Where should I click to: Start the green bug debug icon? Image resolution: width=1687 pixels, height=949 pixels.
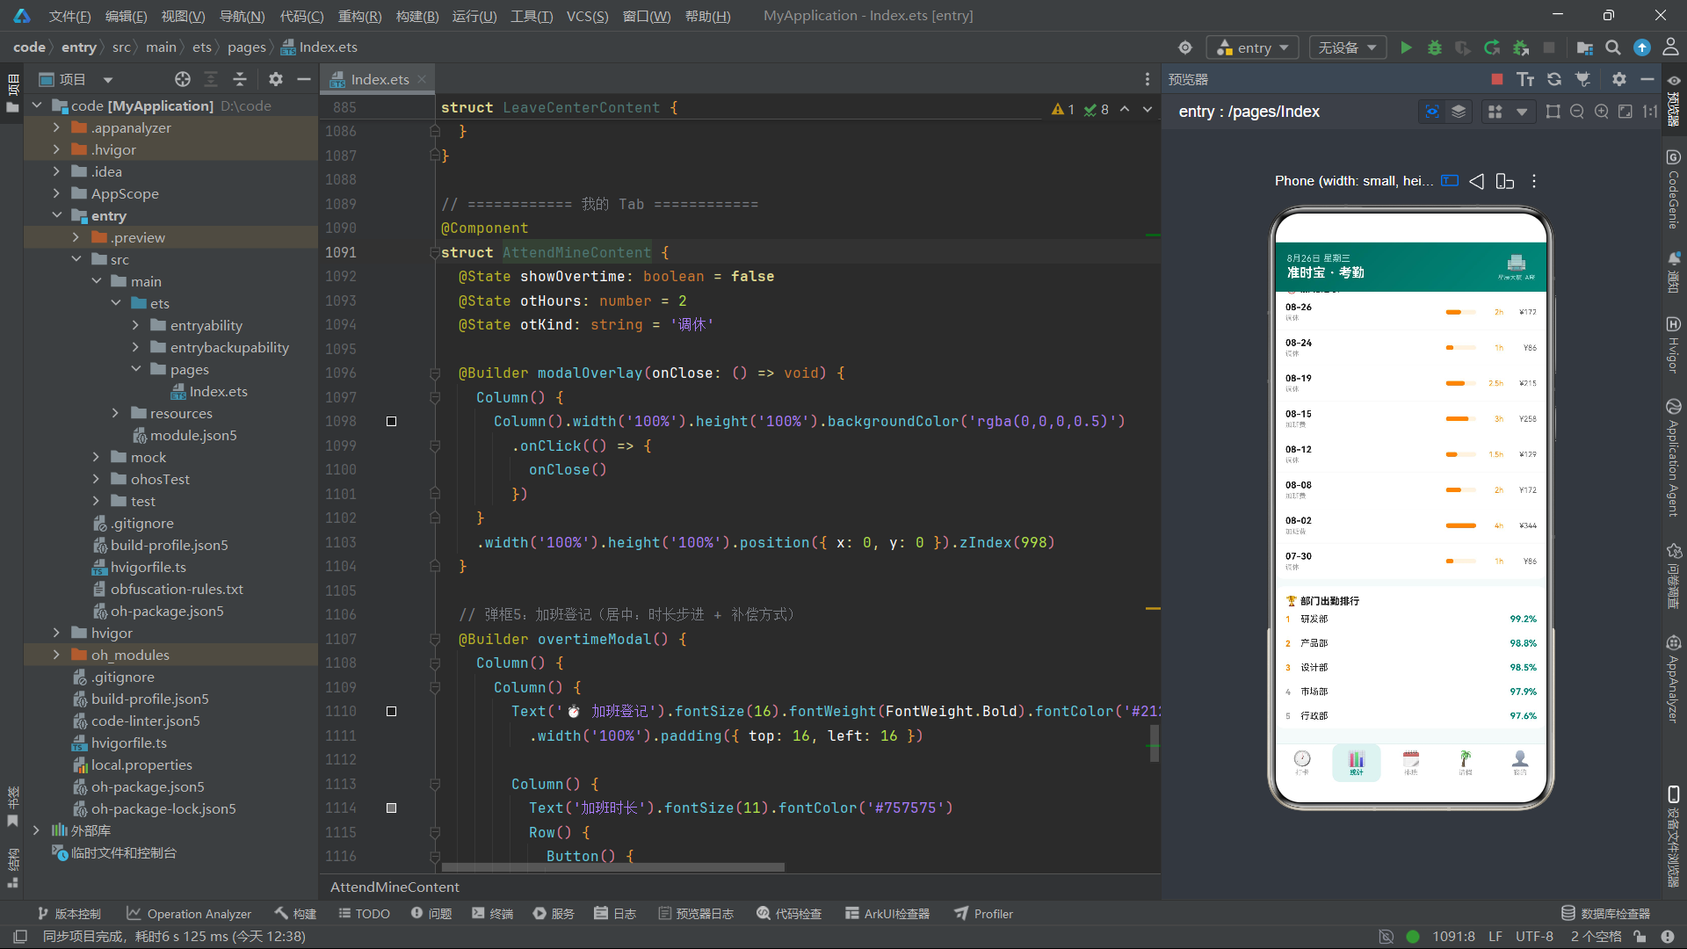point(1435,47)
